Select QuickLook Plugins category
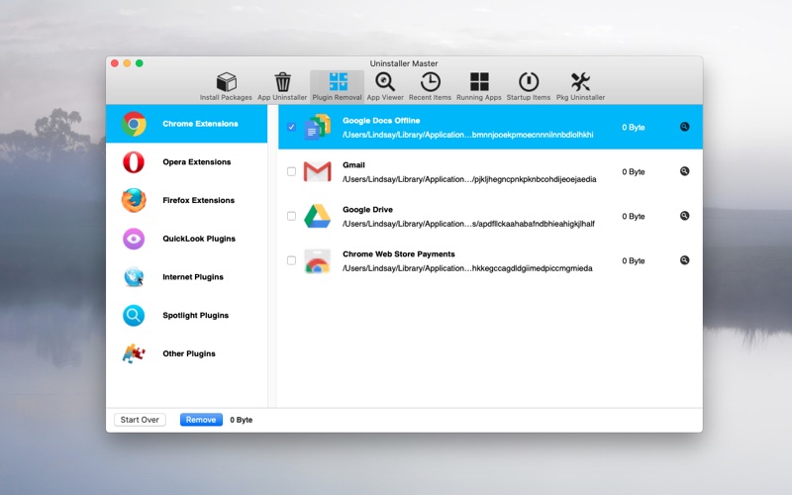 [186, 239]
